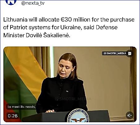Image resolution: width=140 pixels, height=125 pixels.
Task: Click the "€30 million" text in post
Action: (75, 19)
